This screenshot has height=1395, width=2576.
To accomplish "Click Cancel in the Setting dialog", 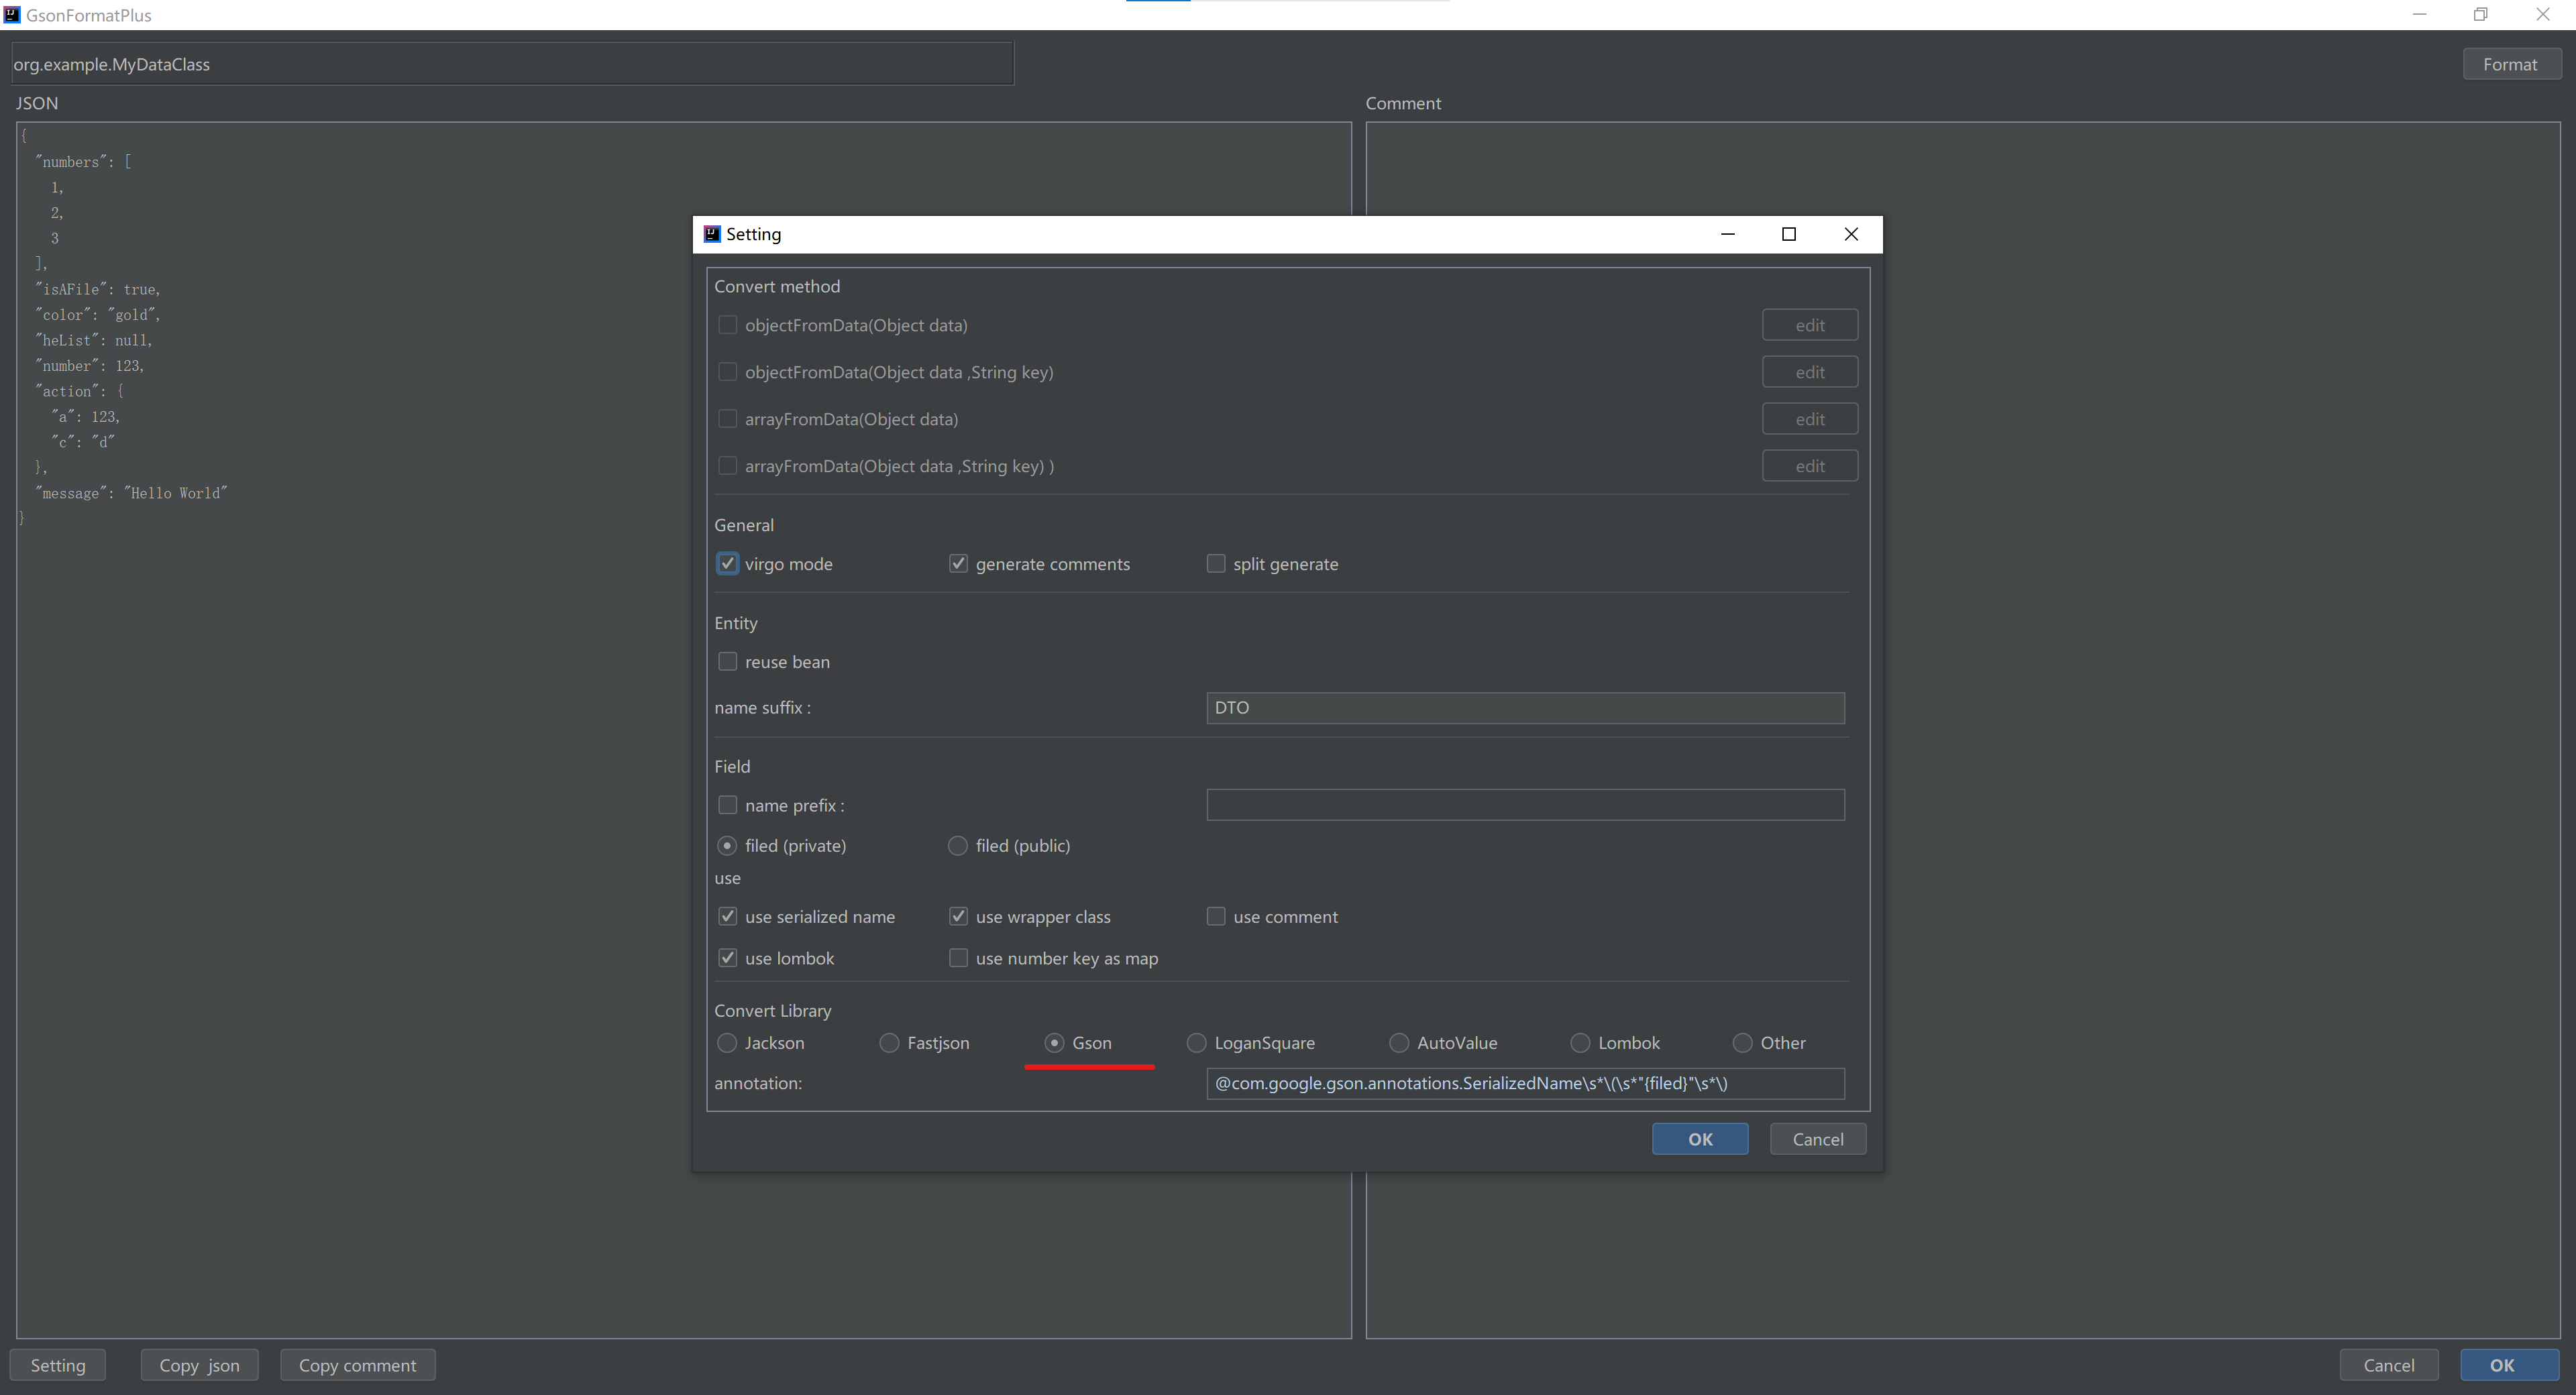I will (1817, 1139).
